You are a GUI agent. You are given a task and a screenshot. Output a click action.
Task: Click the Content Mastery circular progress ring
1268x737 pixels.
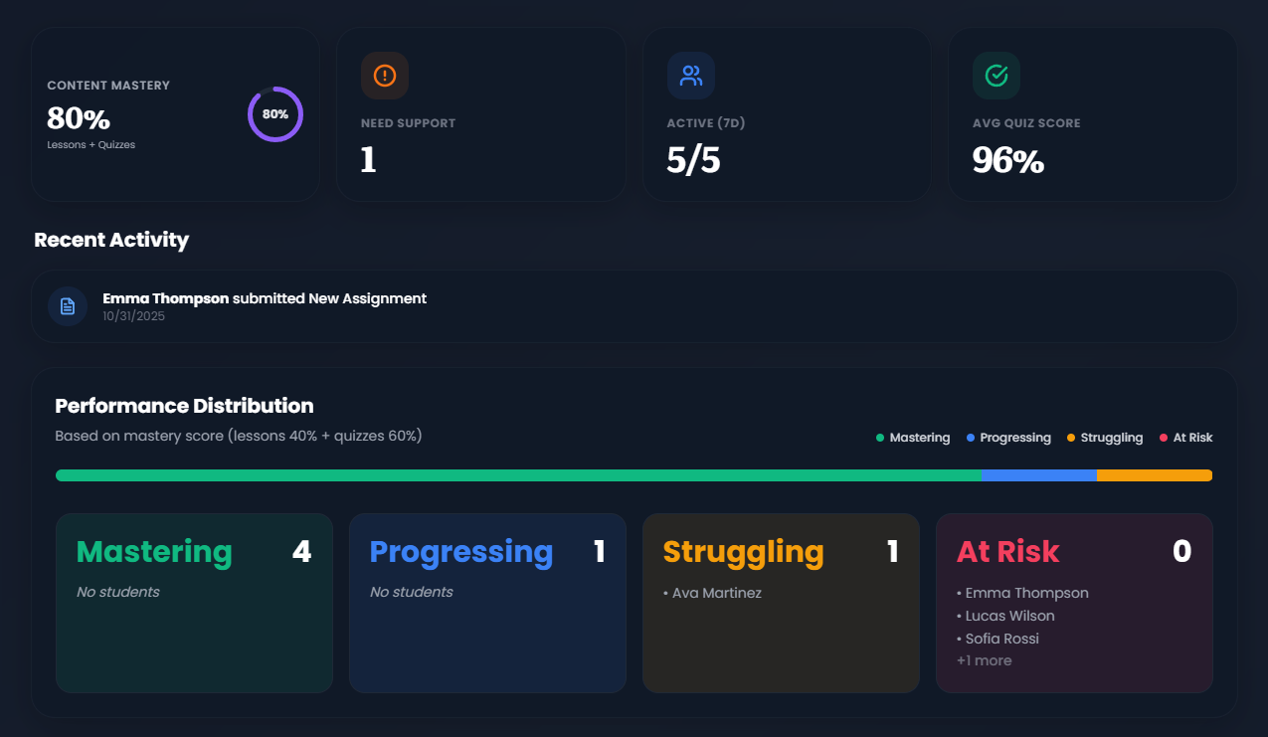tap(275, 113)
